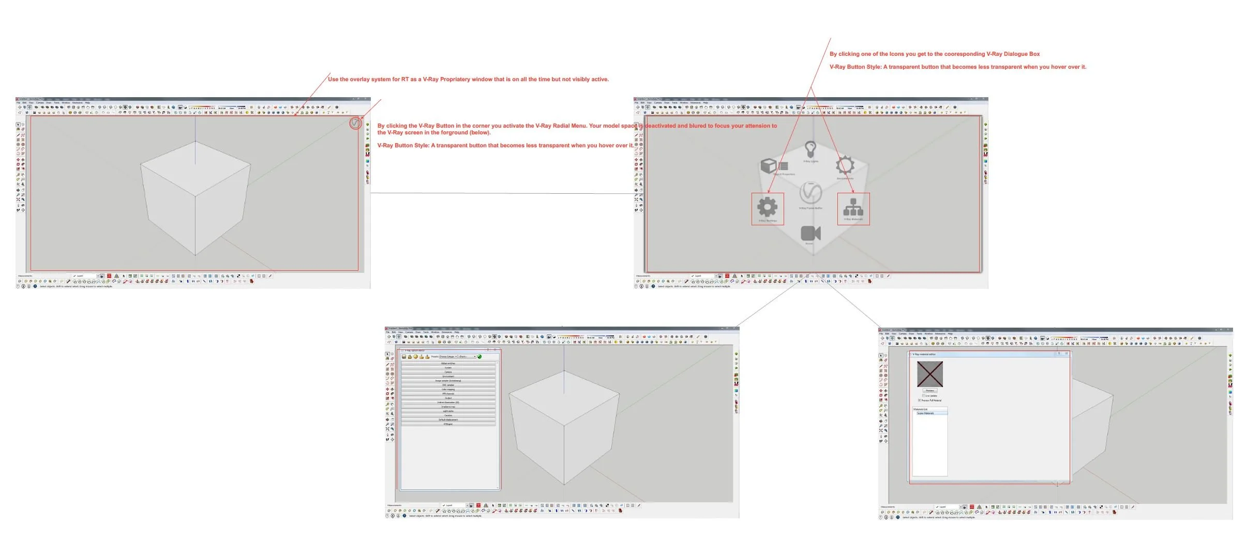
Task: Open V-Ray Materials hierarchy icon in radial menu
Action: click(853, 207)
